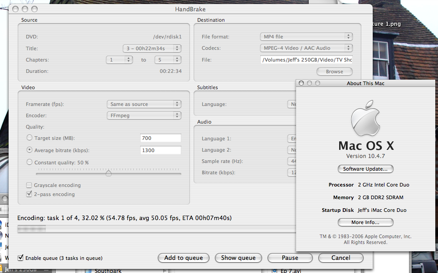Screen dimensions: 438x273
Task: Click the 2 GHz Intel Core Duo text
Action: tap(384, 185)
